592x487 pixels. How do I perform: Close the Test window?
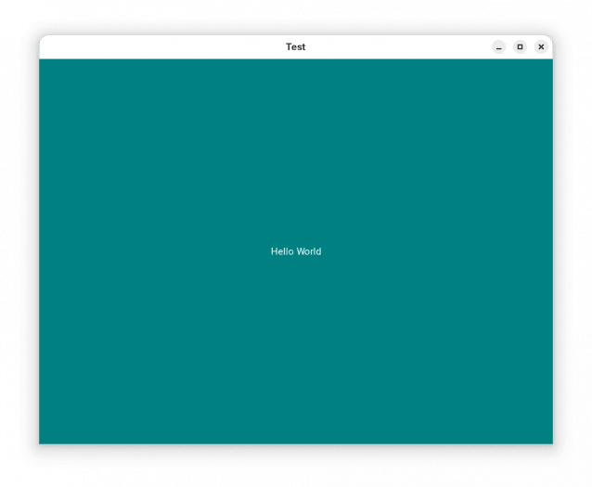[541, 46]
